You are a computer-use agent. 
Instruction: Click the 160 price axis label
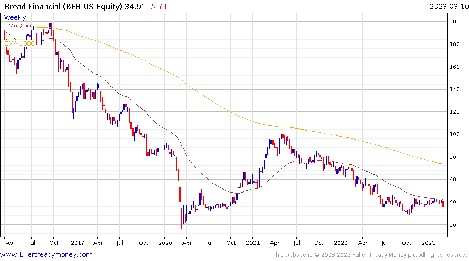tap(455, 67)
